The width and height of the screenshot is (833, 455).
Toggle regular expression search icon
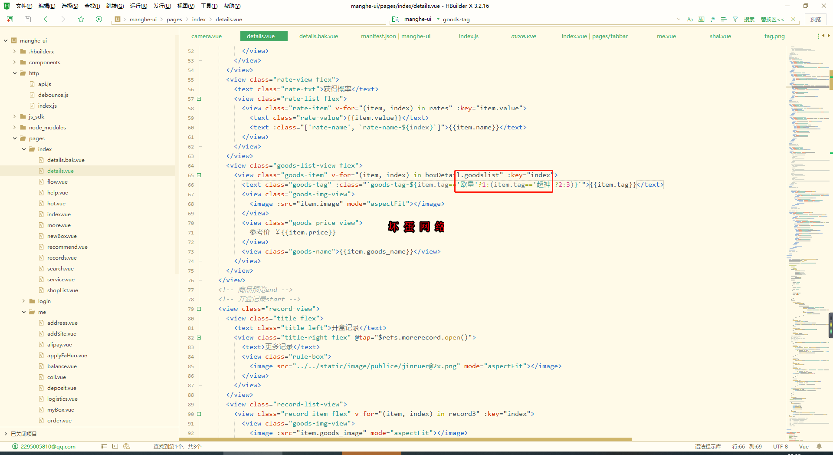[712, 19]
